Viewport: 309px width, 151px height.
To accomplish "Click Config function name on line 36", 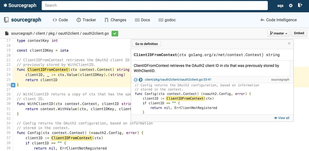I will coord(34,133).
